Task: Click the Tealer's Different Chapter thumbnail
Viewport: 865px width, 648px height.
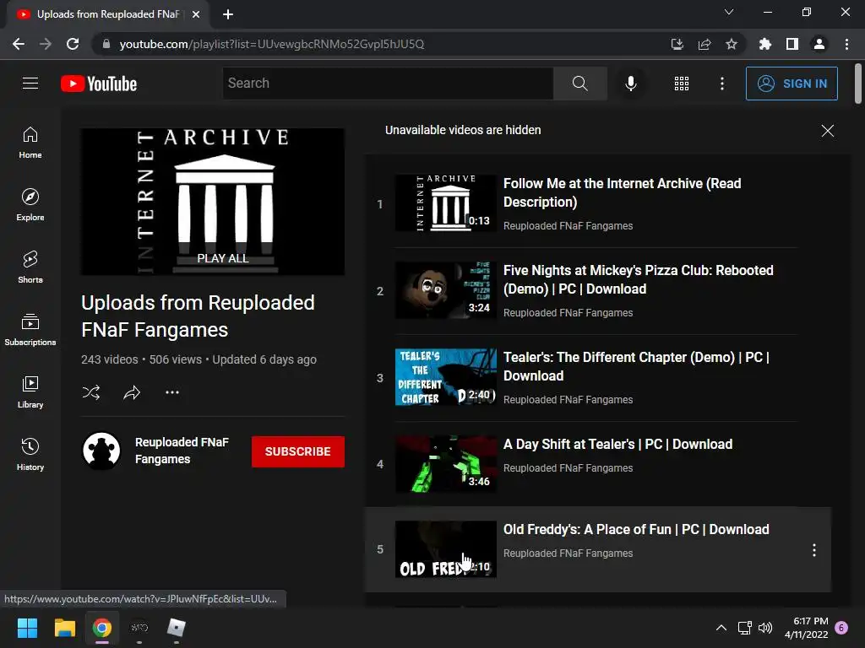Action: coord(446,377)
